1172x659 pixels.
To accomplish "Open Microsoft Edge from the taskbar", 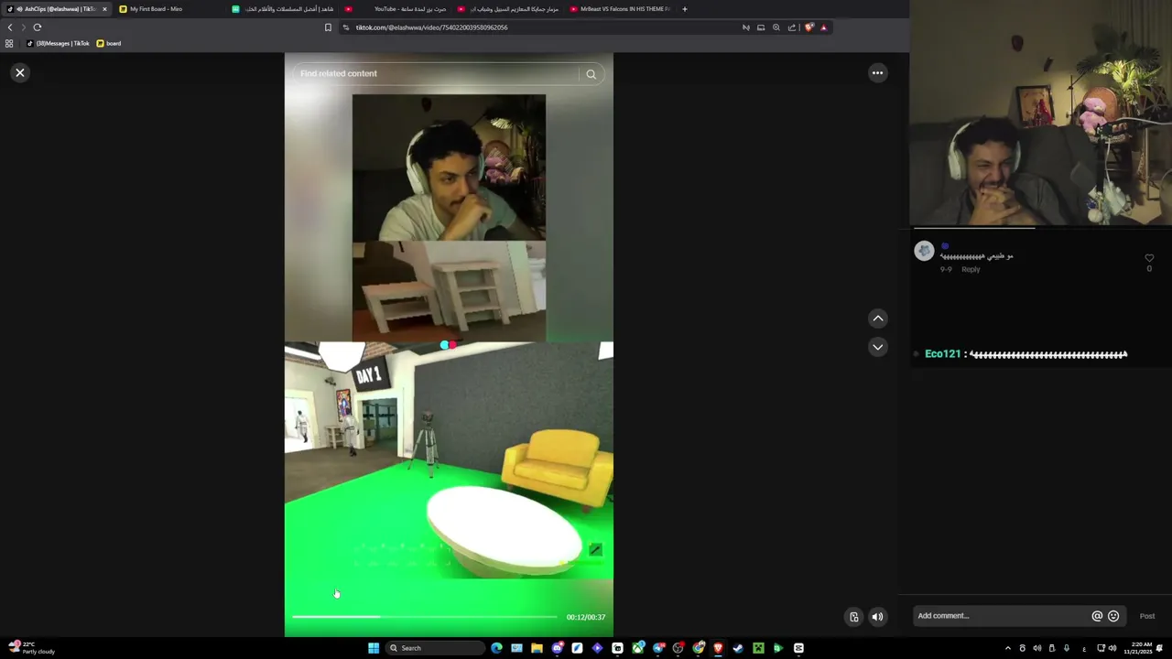I will click(x=496, y=648).
